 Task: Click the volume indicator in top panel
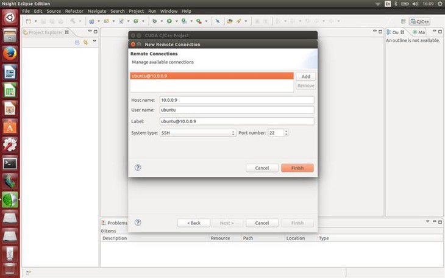tap(415, 4)
